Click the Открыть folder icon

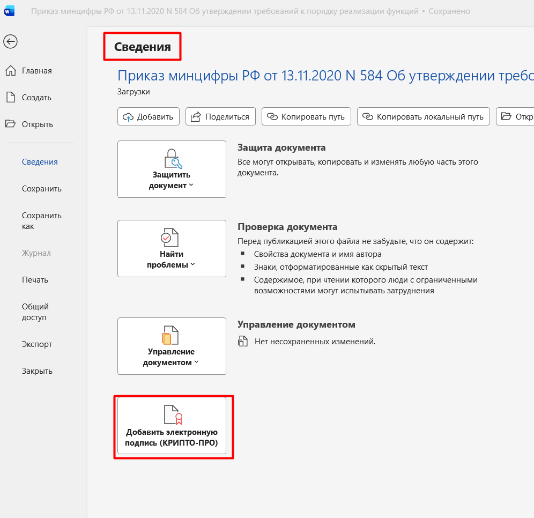coord(10,124)
